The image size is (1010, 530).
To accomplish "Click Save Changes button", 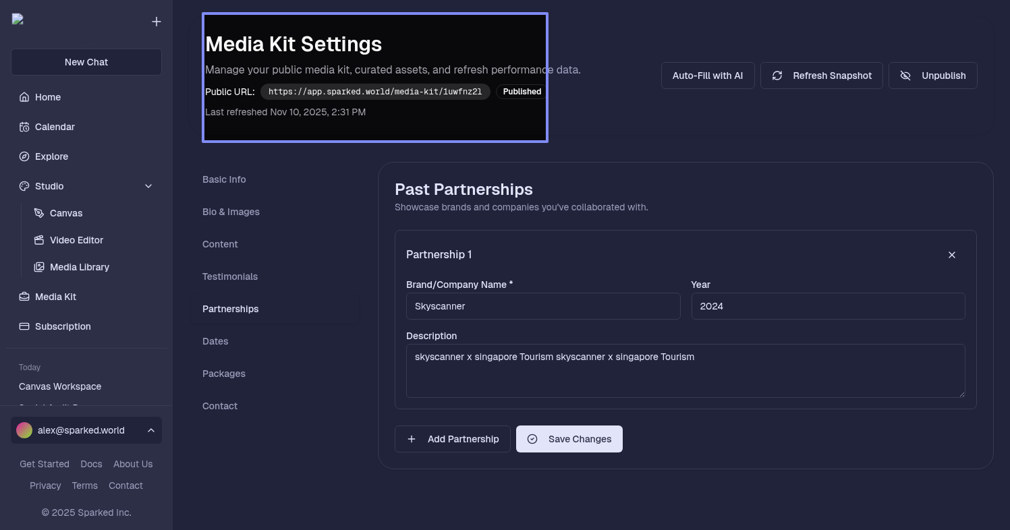I will point(569,439).
